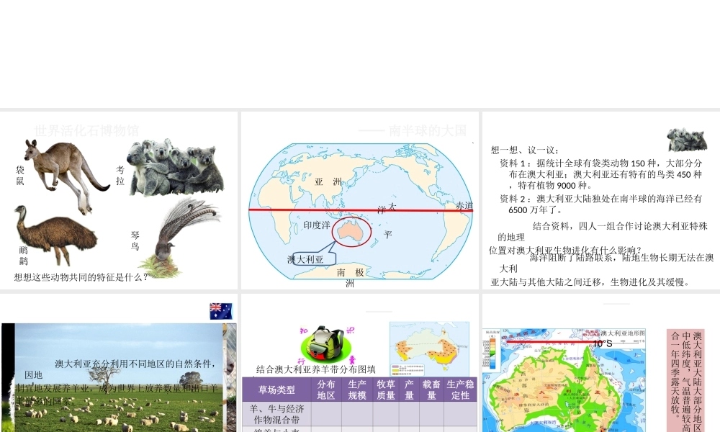Click the 牧草质量 table header
The width and height of the screenshot is (720, 432).
[x=386, y=390]
